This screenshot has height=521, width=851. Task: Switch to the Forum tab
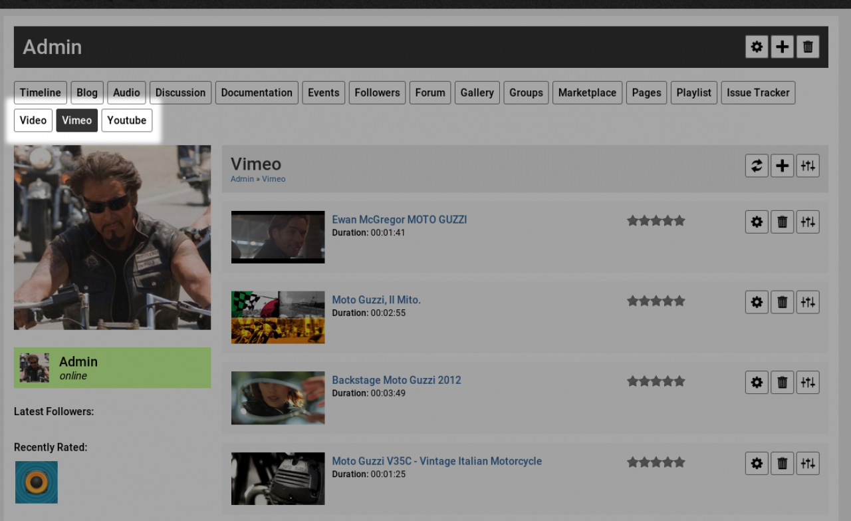(430, 92)
